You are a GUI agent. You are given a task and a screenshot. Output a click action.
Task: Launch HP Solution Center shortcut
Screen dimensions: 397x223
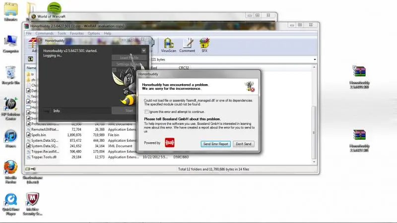pos(10,109)
